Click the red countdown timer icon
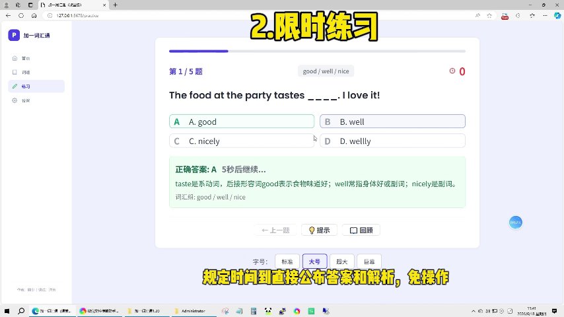This screenshot has width=564, height=317. pos(452,71)
